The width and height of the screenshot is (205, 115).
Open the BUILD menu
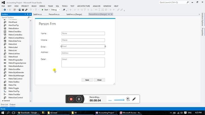[34, 6]
